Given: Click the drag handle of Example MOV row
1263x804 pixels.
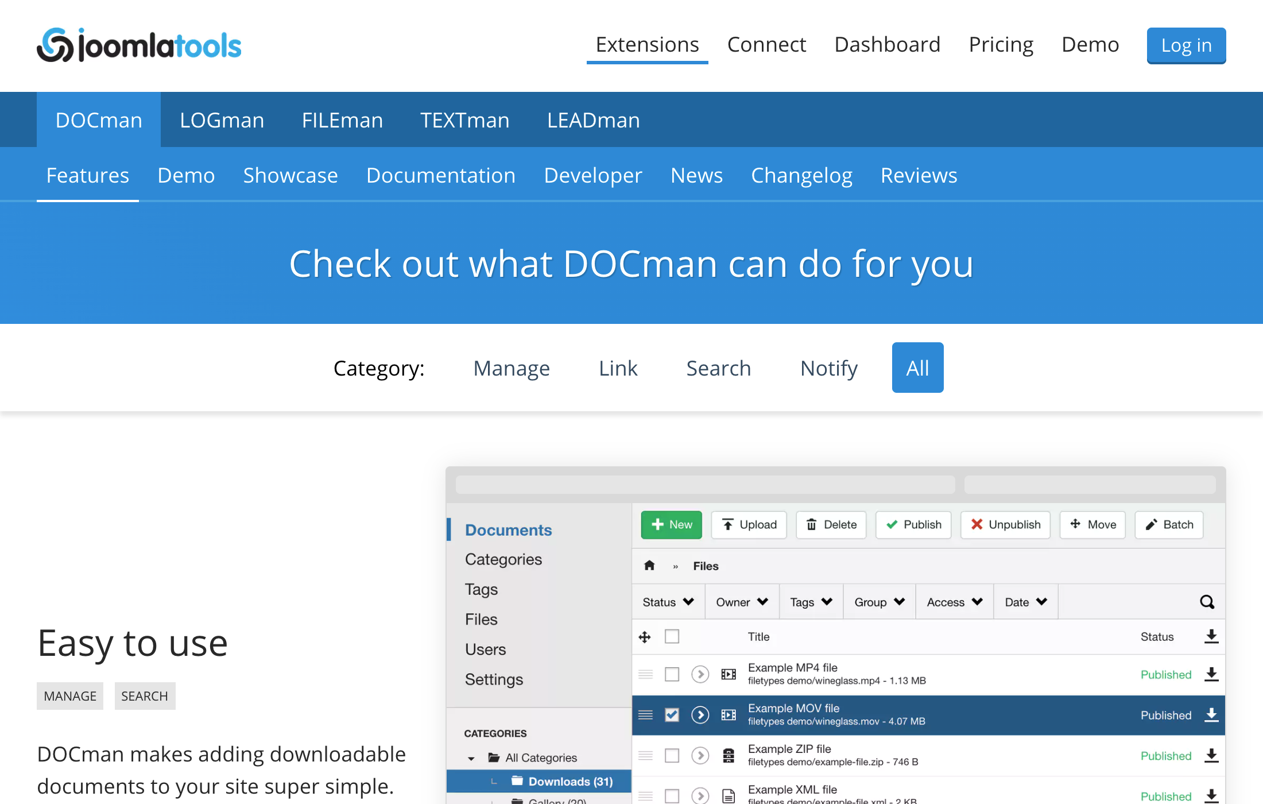Looking at the screenshot, I should tap(646, 715).
